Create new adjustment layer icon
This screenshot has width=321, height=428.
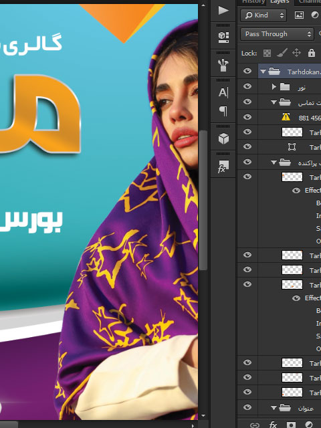309,425
